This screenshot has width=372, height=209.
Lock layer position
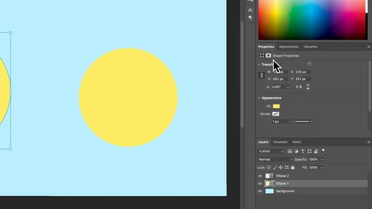point(281,168)
